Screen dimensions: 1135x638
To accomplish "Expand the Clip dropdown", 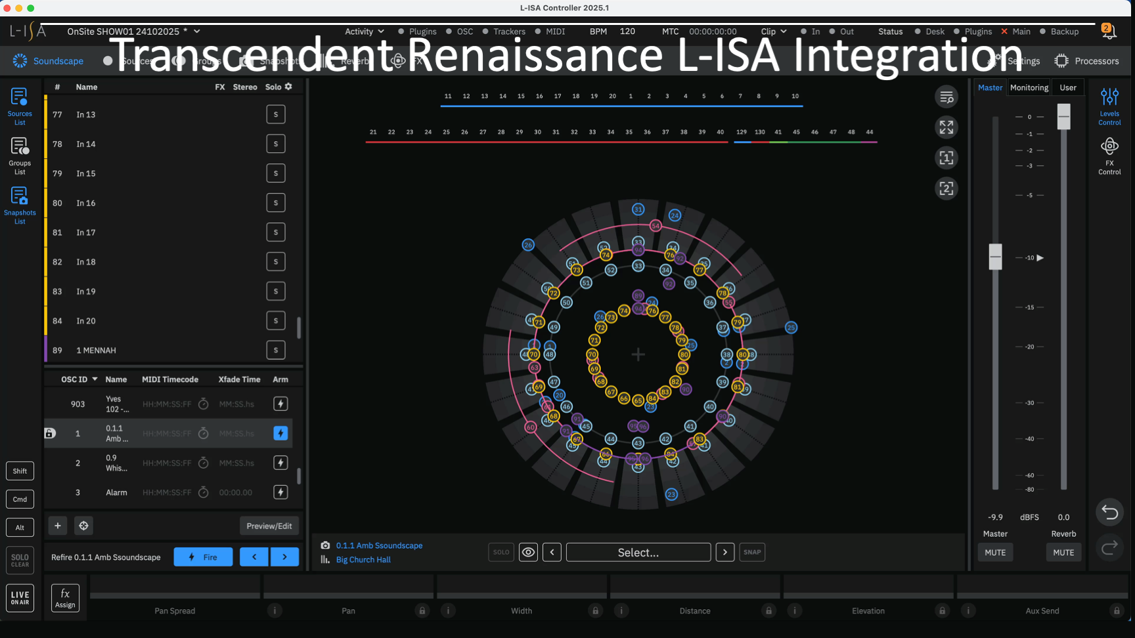I will coord(774,32).
